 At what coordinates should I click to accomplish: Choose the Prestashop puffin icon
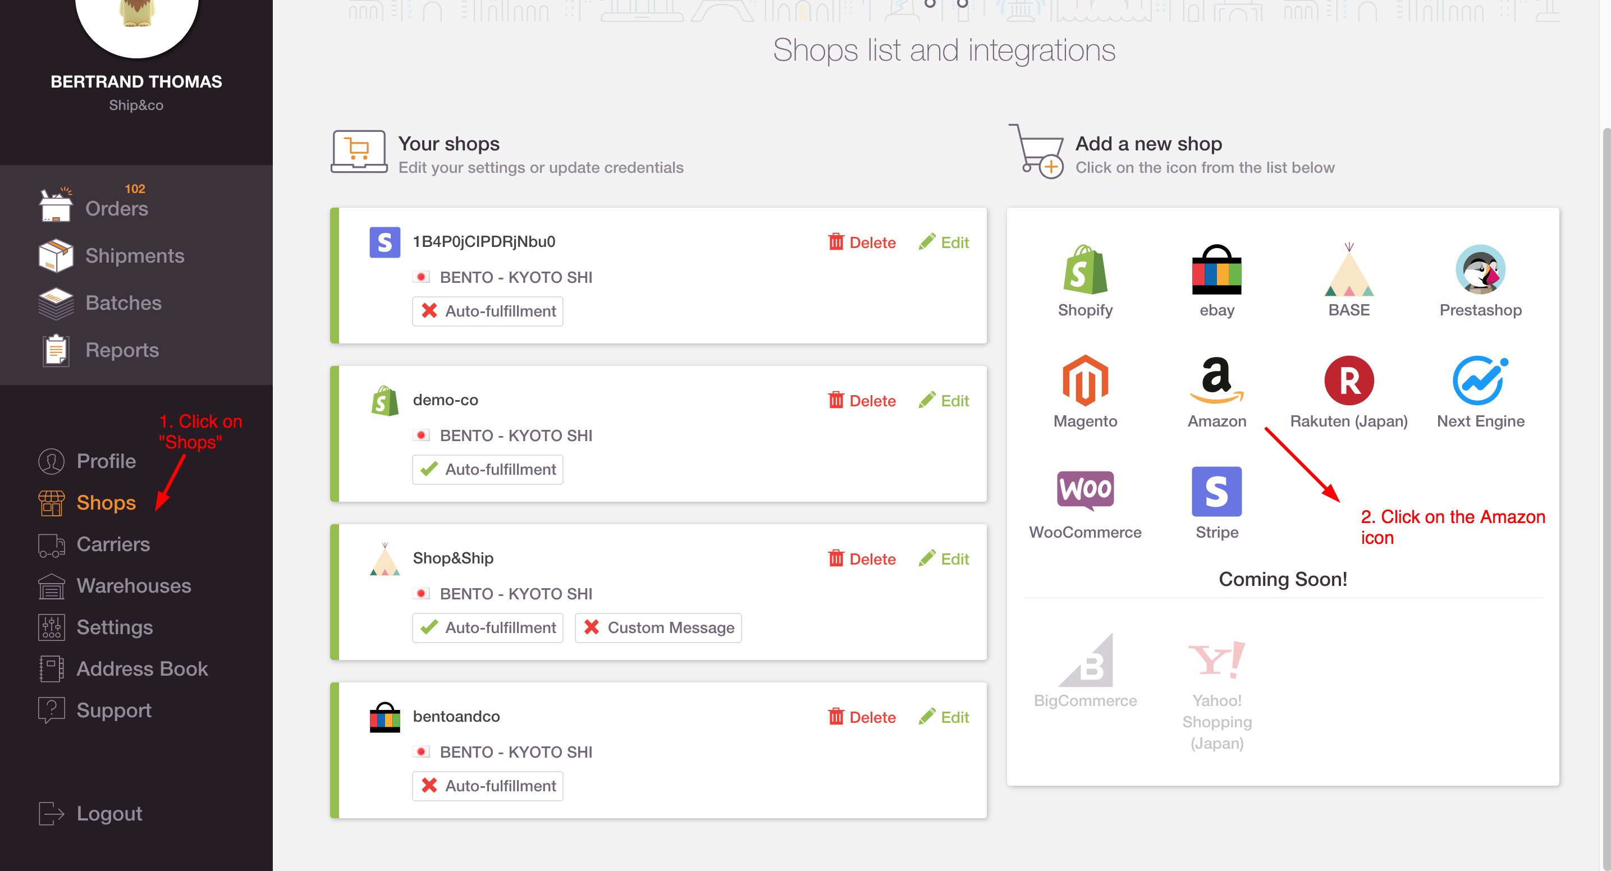pos(1480,270)
